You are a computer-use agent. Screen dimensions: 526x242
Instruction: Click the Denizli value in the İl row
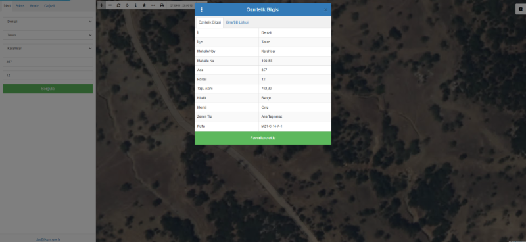[x=266, y=33]
